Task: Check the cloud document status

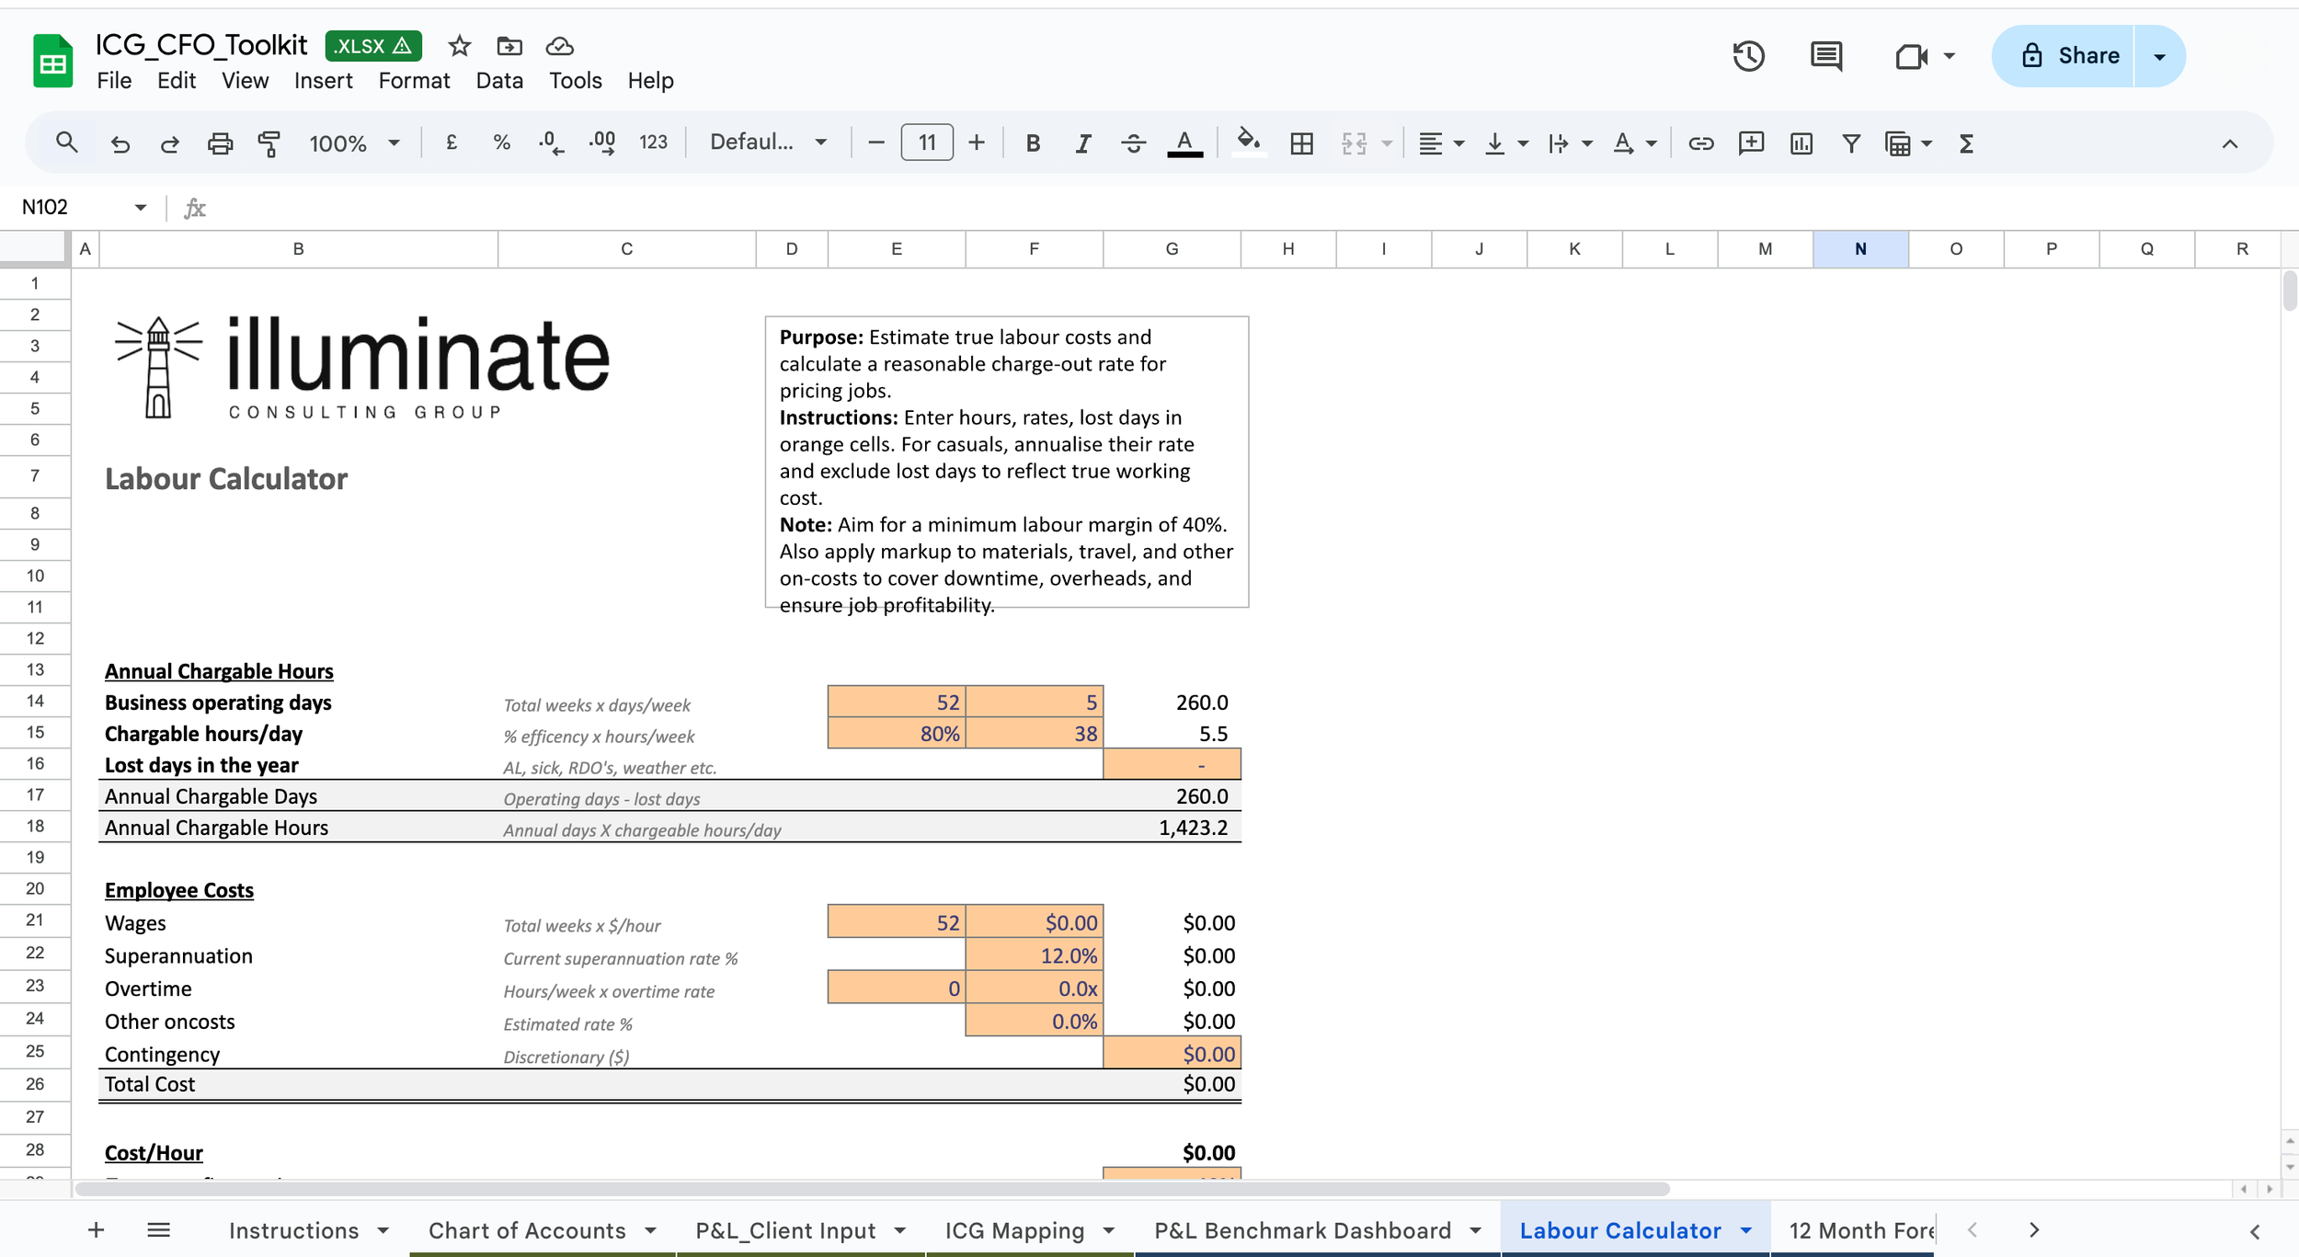Action: [x=559, y=46]
